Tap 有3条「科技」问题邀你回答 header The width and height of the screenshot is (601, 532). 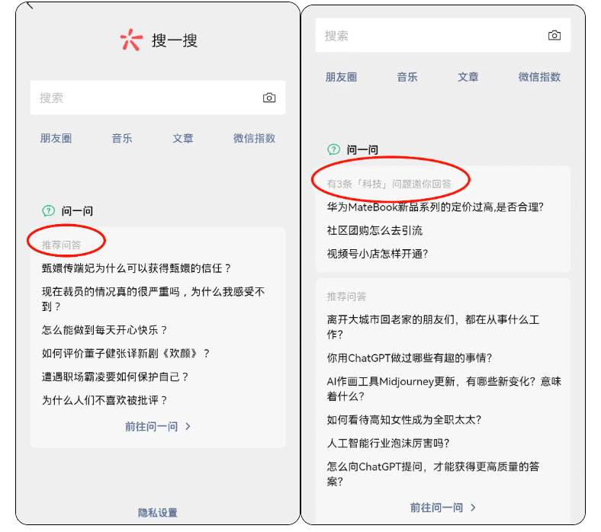click(389, 184)
